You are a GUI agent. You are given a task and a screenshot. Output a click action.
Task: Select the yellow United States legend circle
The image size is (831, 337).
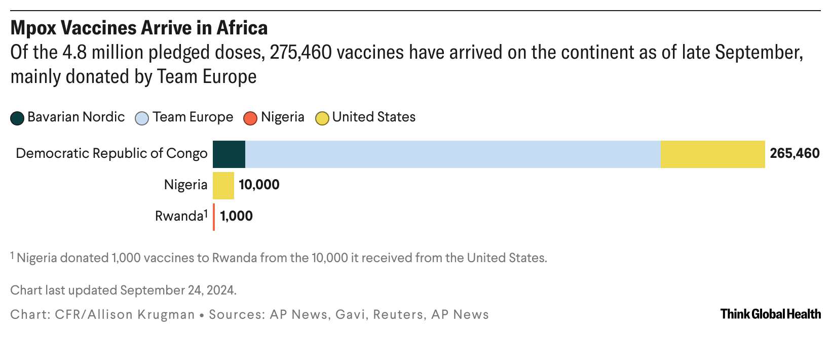coord(322,118)
